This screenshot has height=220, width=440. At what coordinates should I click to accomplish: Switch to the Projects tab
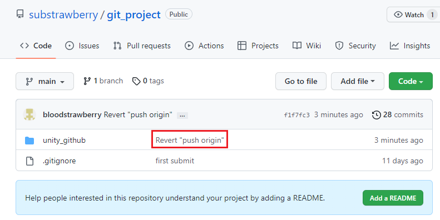pyautogui.click(x=258, y=46)
